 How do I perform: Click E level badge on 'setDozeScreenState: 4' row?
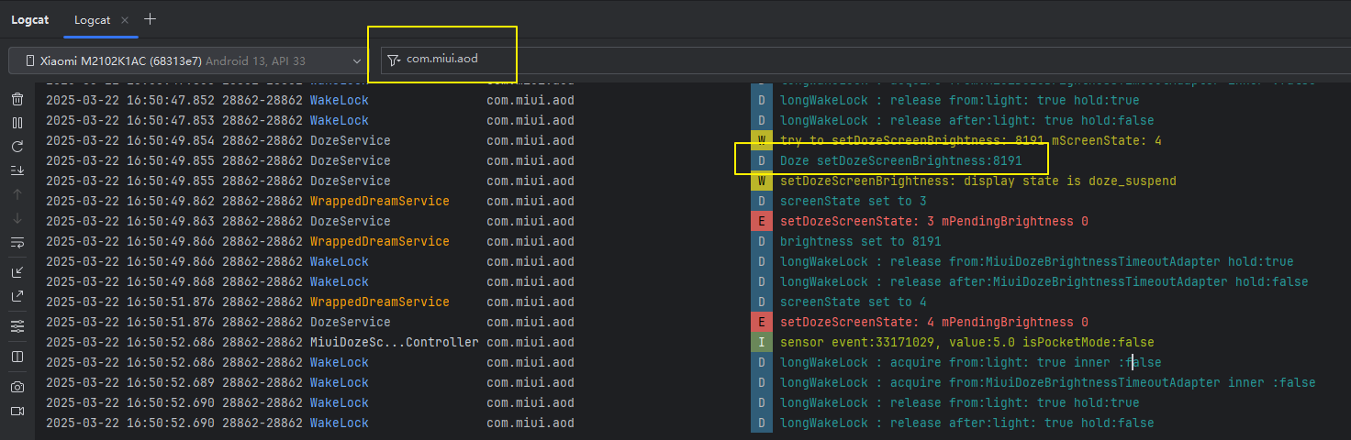[761, 322]
